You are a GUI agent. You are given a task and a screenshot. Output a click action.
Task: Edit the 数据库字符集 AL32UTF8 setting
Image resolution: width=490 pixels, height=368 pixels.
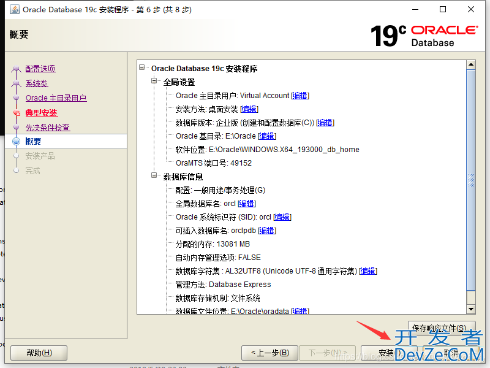click(368, 271)
